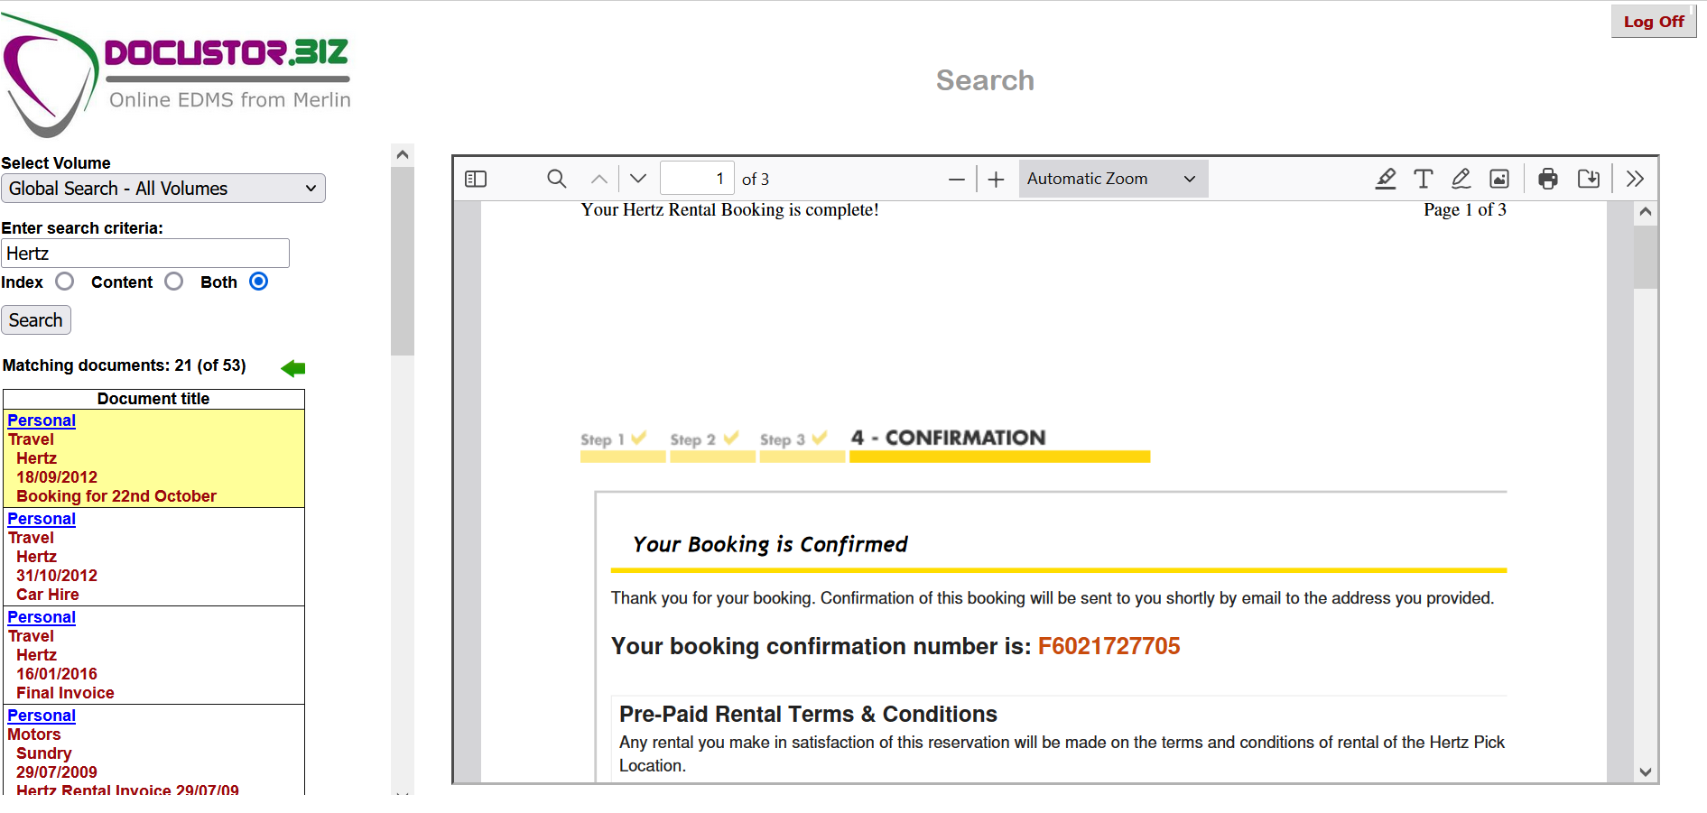Click the 'Step 2' progress label
This screenshot has height=813, width=1707.
point(692,439)
